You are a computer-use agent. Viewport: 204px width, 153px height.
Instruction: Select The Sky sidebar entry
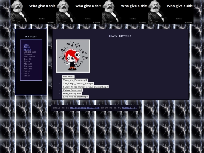tap(28, 59)
